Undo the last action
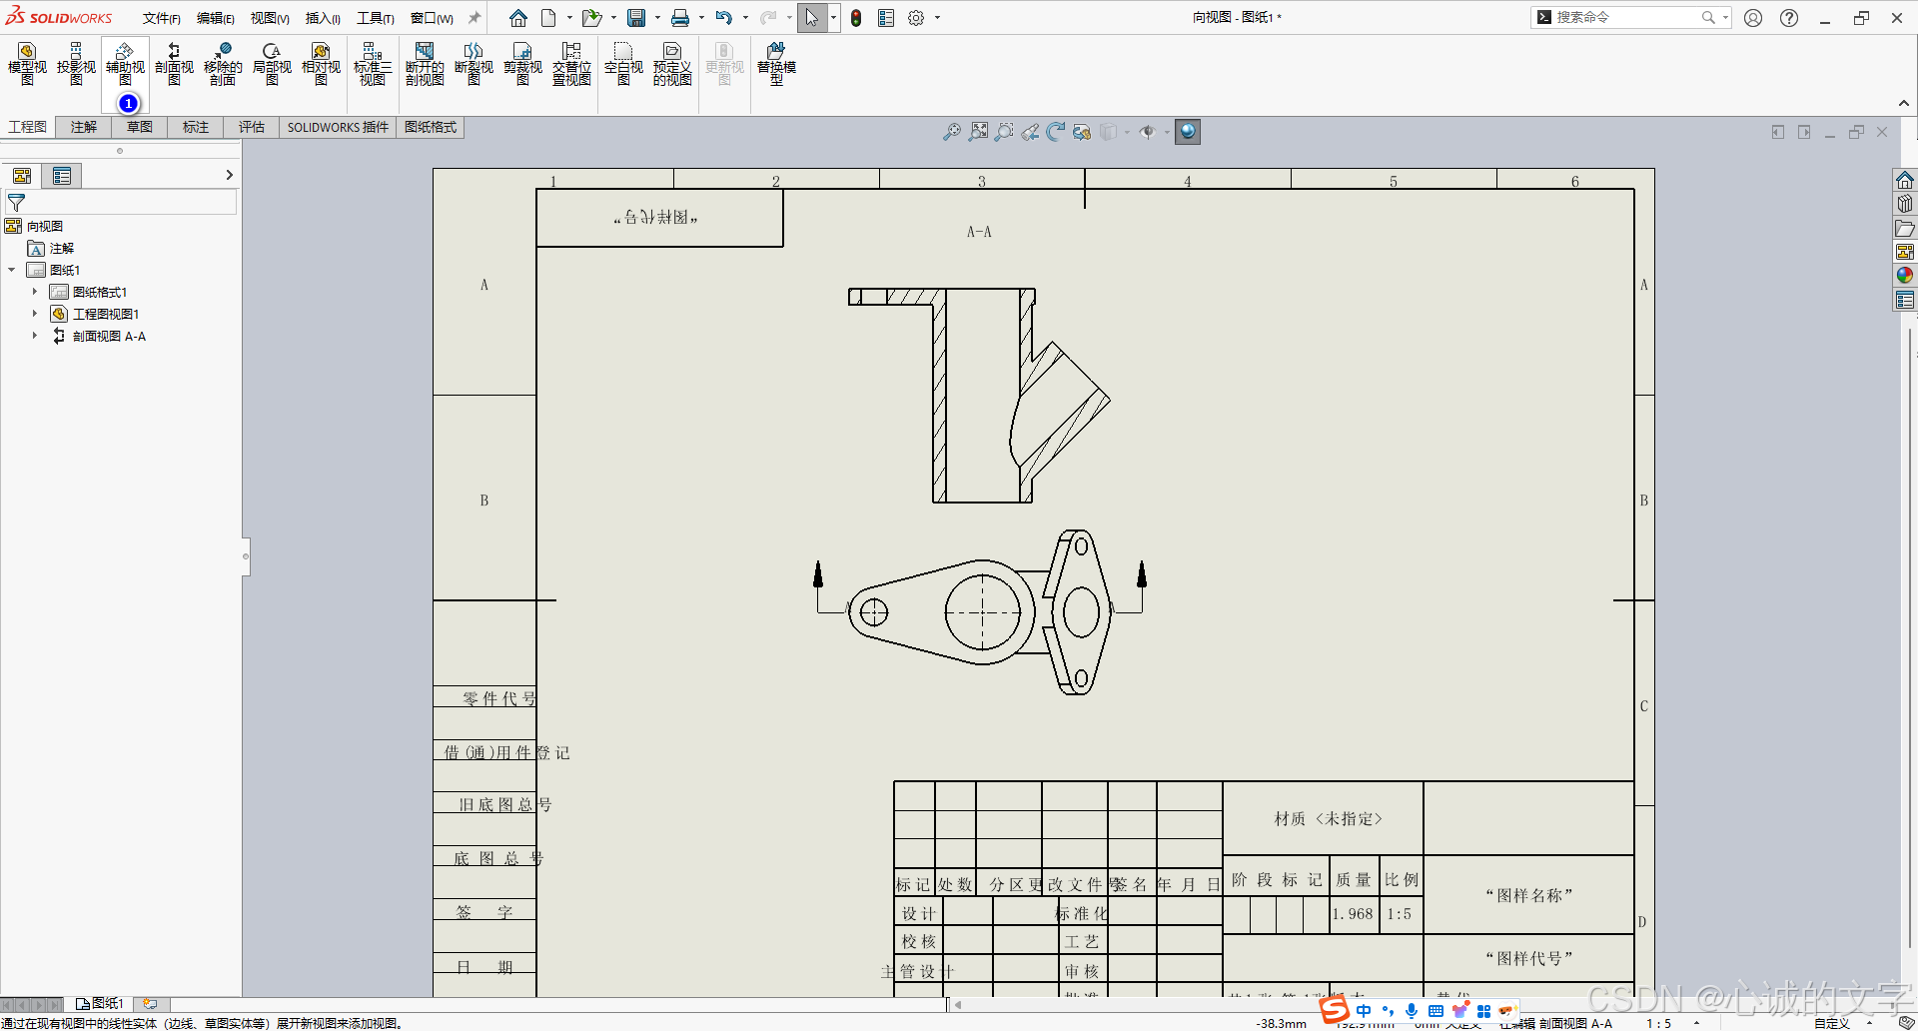 click(724, 18)
